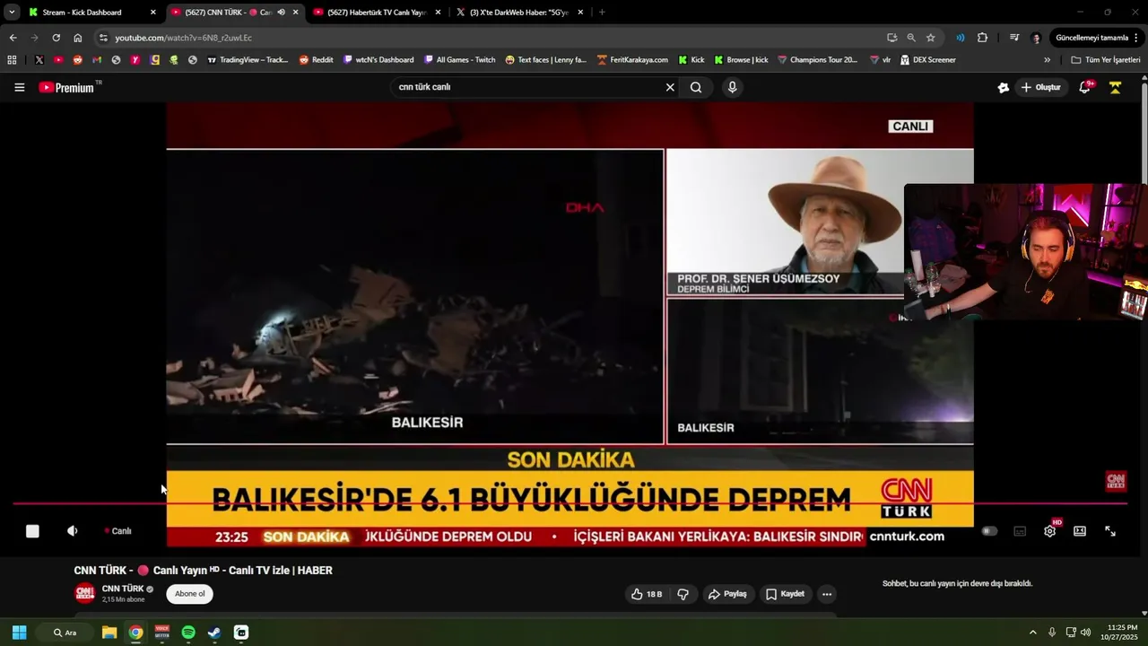Image resolution: width=1148 pixels, height=646 pixels.
Task: Open more actions three-dot menu
Action: (827, 594)
